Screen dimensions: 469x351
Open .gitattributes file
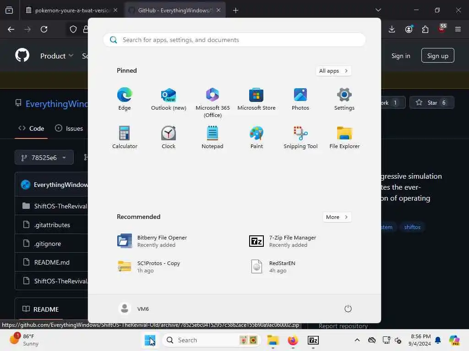click(52, 225)
